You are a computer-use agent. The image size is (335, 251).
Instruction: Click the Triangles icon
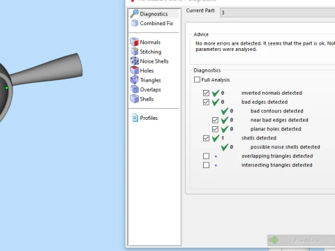point(135,80)
